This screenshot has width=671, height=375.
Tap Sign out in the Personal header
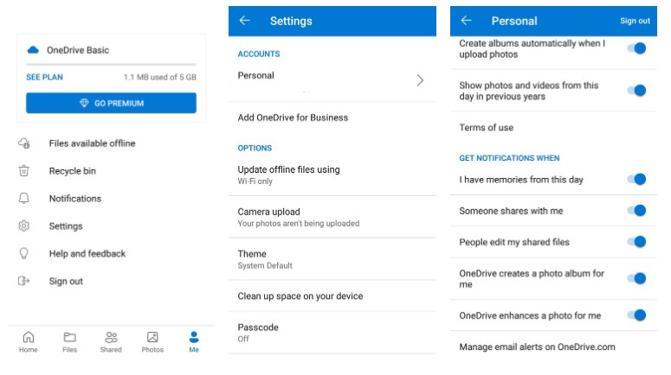[635, 21]
